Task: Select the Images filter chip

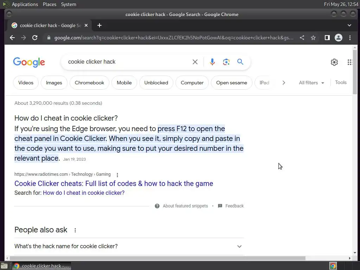Action: click(54, 83)
